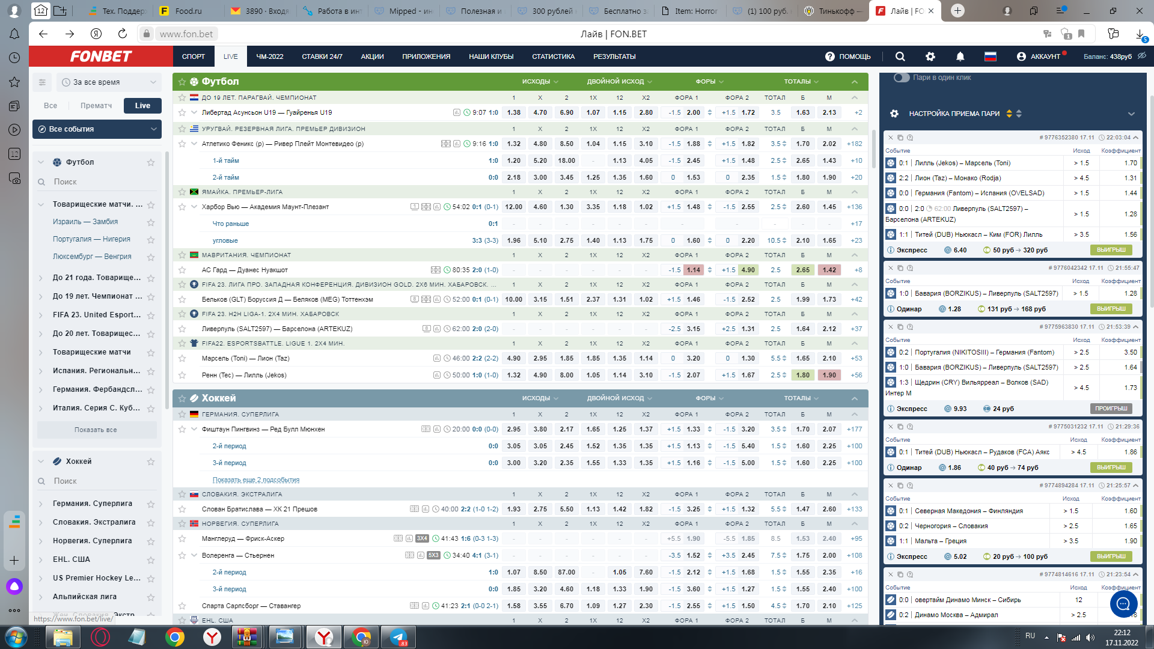Select the Все filter tab

click(x=50, y=106)
